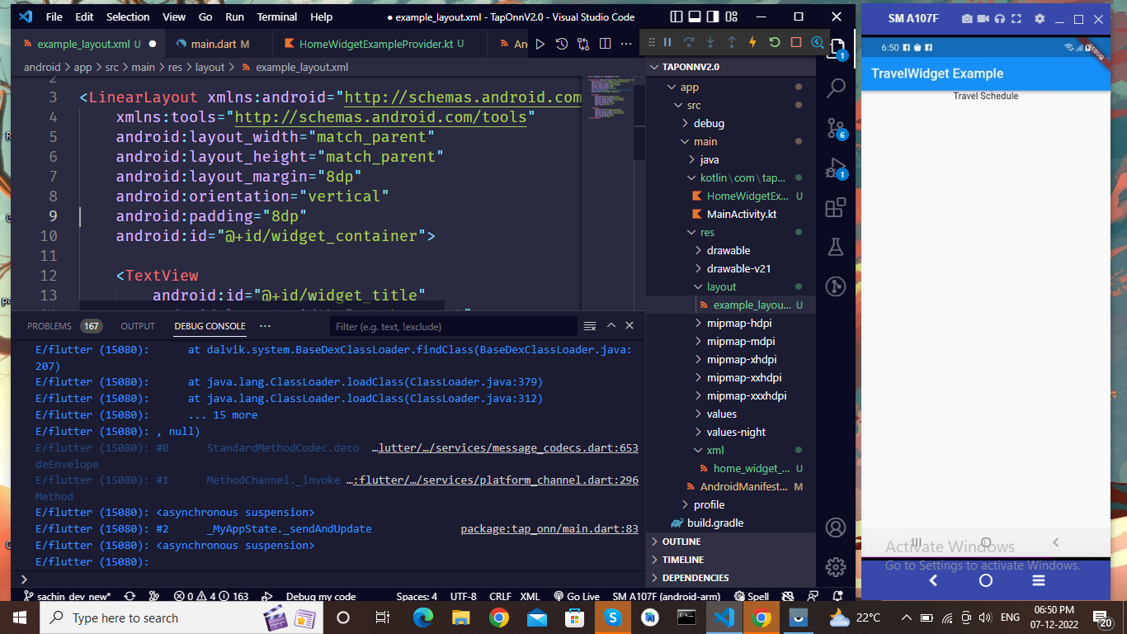1127x634 pixels.
Task: Click the debug console filter field
Action: pos(453,326)
